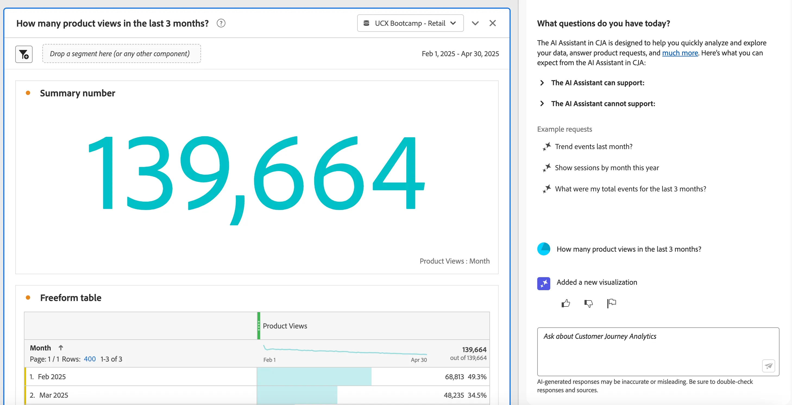Viewport: 792px width, 405px height.
Task: Flag the AI response
Action: click(612, 303)
